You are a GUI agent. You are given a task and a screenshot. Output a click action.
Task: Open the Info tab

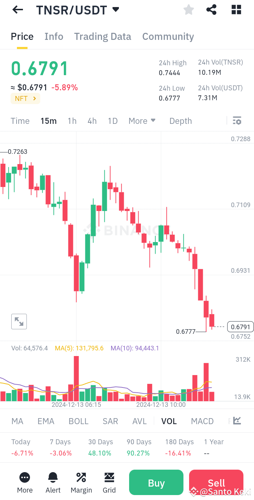[x=54, y=36]
